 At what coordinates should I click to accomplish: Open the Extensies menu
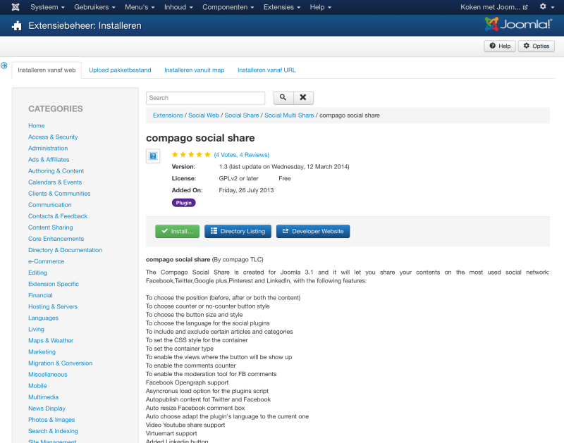click(x=281, y=7)
